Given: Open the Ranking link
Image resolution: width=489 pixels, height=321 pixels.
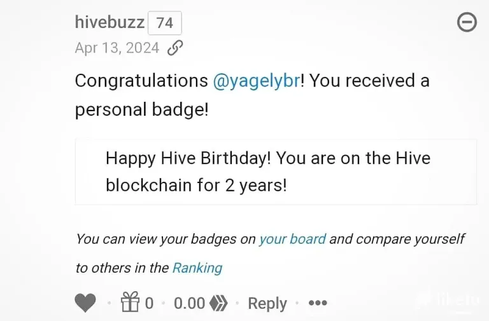Looking at the screenshot, I should tap(197, 268).
